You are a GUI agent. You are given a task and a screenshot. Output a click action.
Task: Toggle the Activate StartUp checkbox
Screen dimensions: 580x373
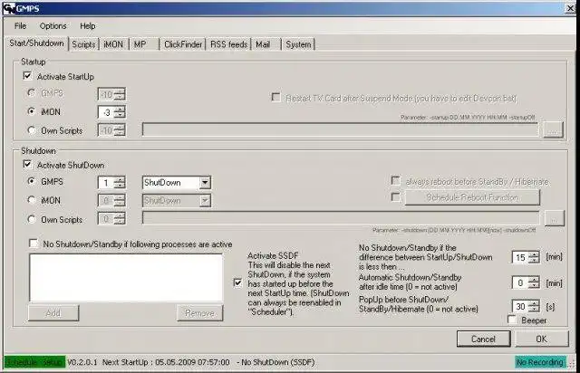pos(27,76)
